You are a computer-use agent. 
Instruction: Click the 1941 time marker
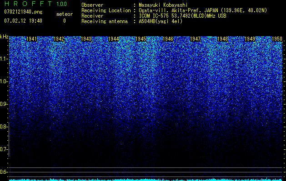point(31,39)
